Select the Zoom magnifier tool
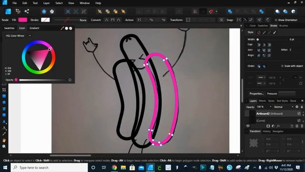This screenshot has height=172, width=305. coord(4,147)
